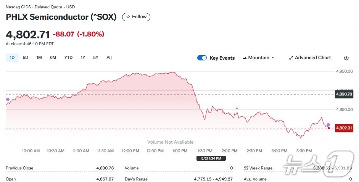
Task: Open chart settings gear icon
Action: point(346,58)
